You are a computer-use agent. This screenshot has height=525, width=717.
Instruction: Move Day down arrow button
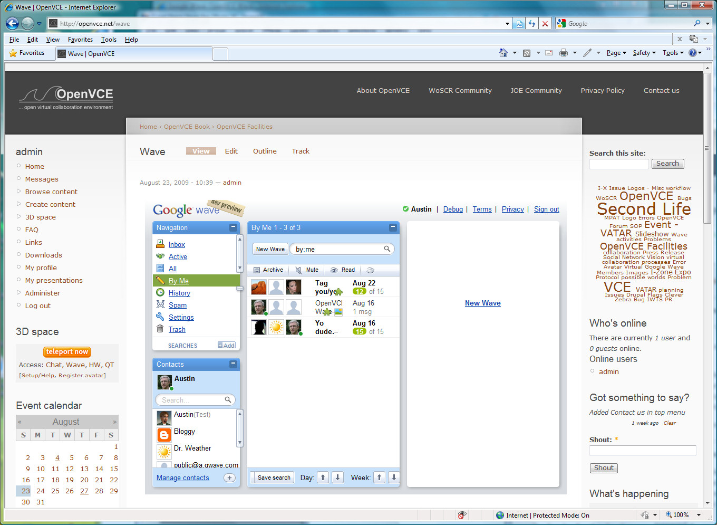point(338,478)
